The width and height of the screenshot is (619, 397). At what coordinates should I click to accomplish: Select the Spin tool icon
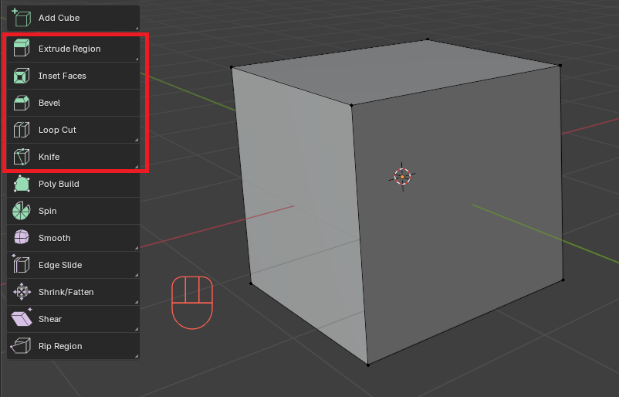22,211
